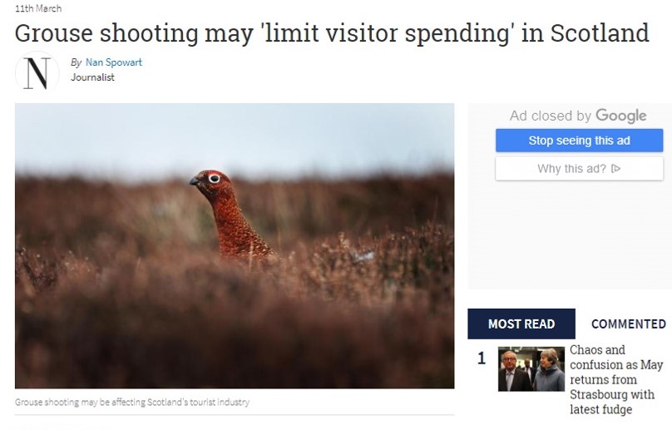The height and width of the screenshot is (430, 672).
Task: Click the Stop seeing this ad button
Action: click(579, 141)
